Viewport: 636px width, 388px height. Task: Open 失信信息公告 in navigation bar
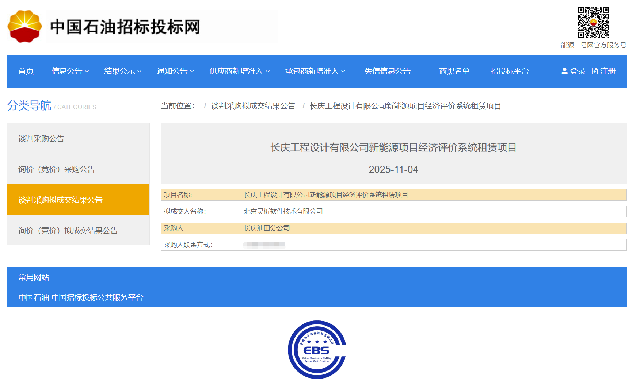pos(387,71)
